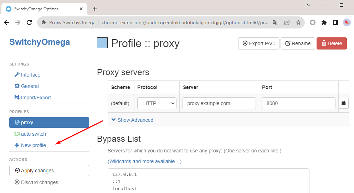This screenshot has height=193, width=354.
Task: Open the Chrome extensions puzzle icon
Action: tap(324, 22)
